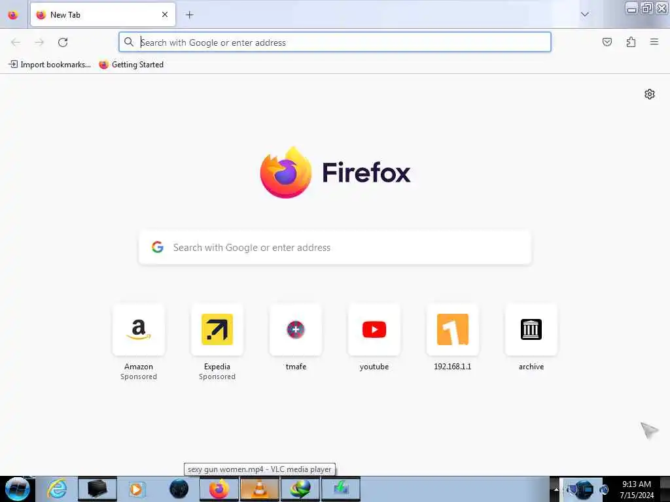Open Windows Media Player from the taskbar

coord(136,489)
